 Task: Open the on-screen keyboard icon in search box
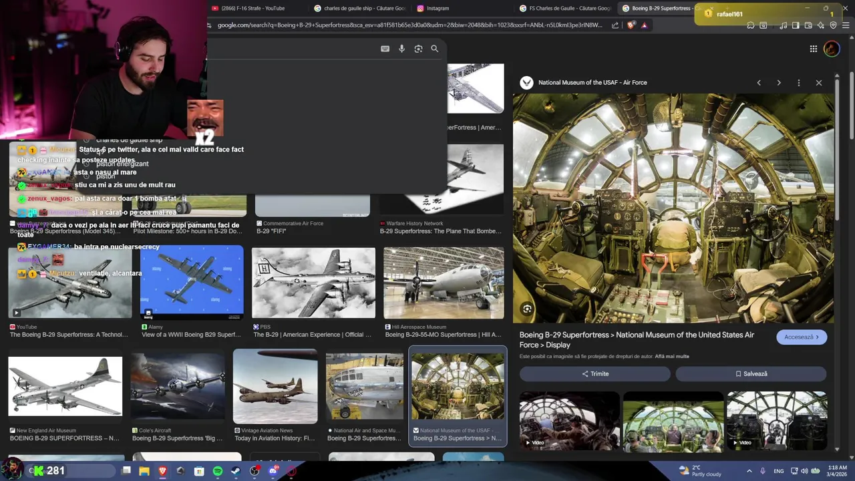[385, 49]
